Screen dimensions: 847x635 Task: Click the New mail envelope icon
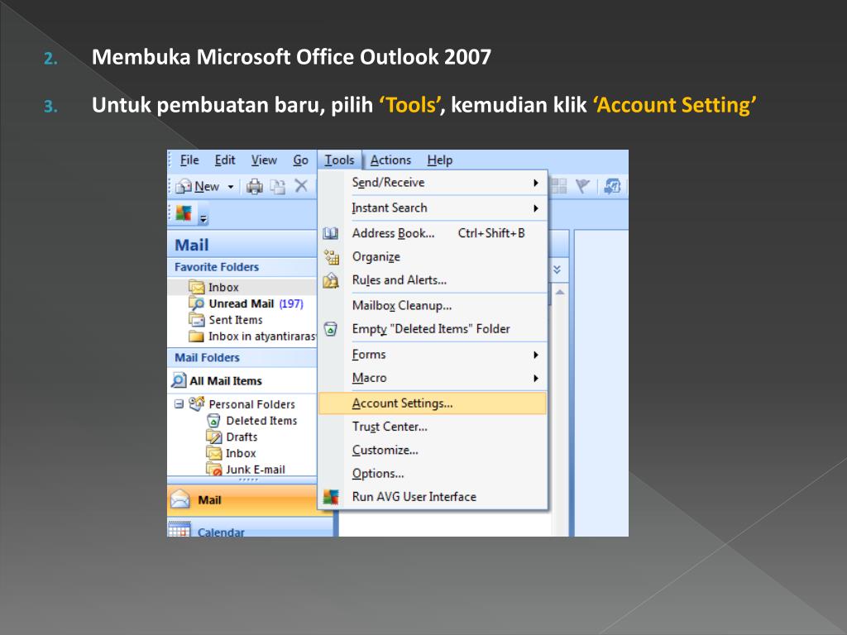click(x=184, y=186)
